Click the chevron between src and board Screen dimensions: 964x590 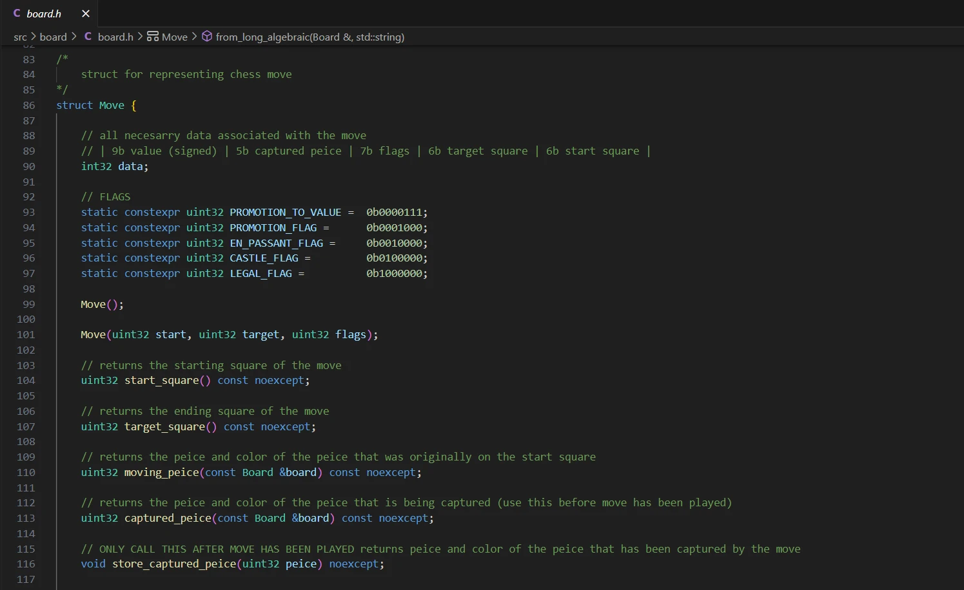coord(34,37)
